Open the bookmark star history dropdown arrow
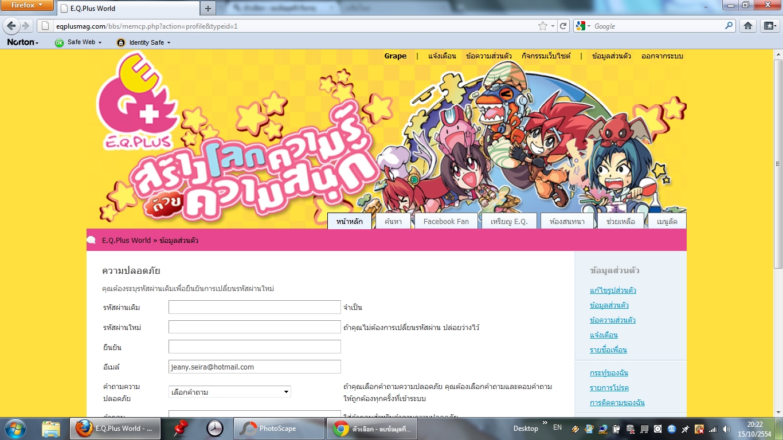The width and height of the screenshot is (783, 440). 553,26
